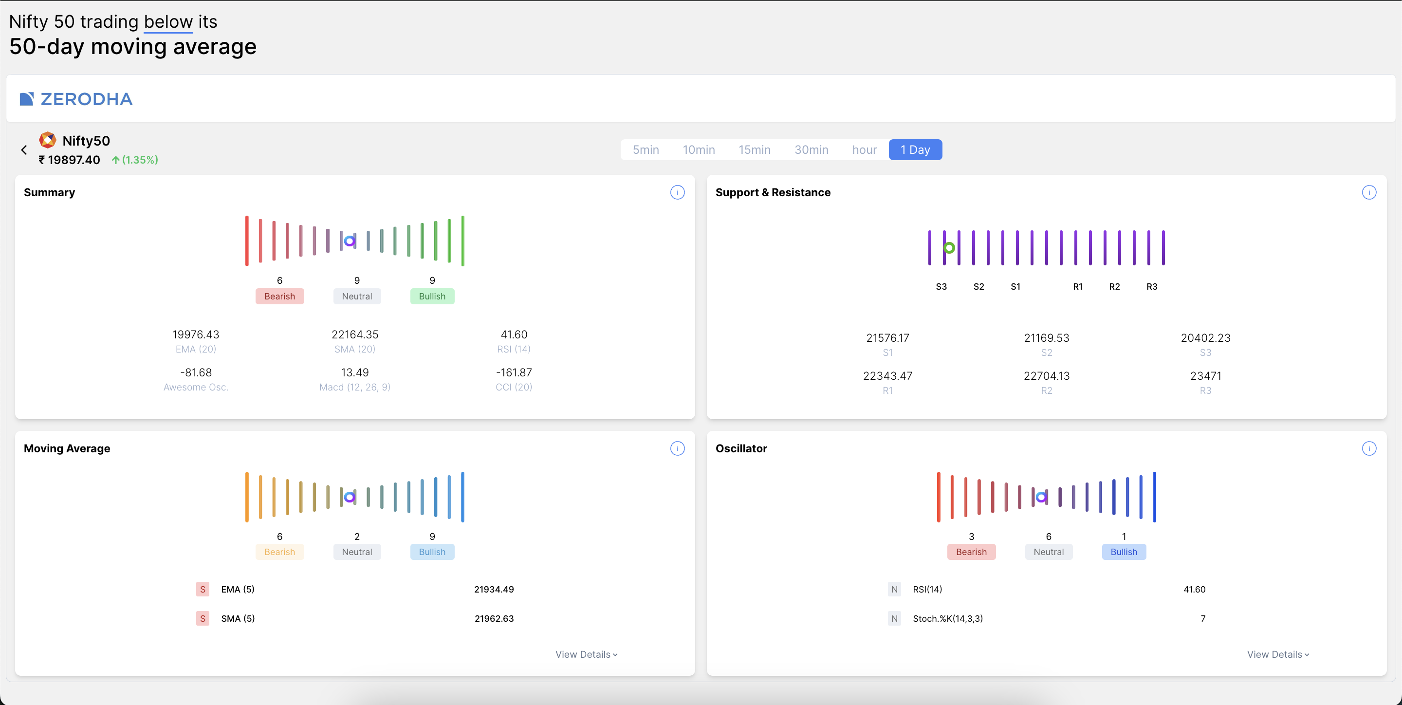The width and height of the screenshot is (1402, 705).
Task: Select the 1 Day timeframe tab
Action: pos(915,149)
